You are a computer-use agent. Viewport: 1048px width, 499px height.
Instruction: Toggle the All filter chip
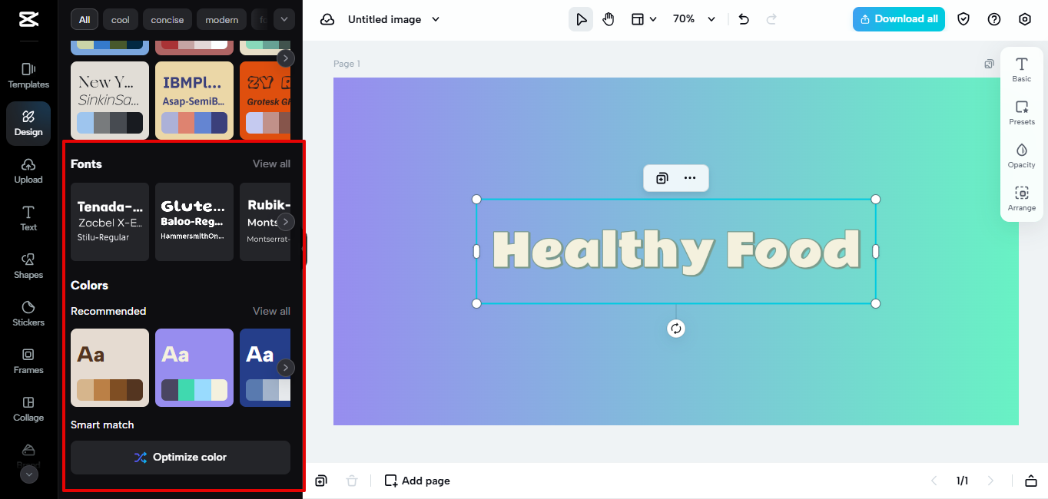pyautogui.click(x=85, y=19)
